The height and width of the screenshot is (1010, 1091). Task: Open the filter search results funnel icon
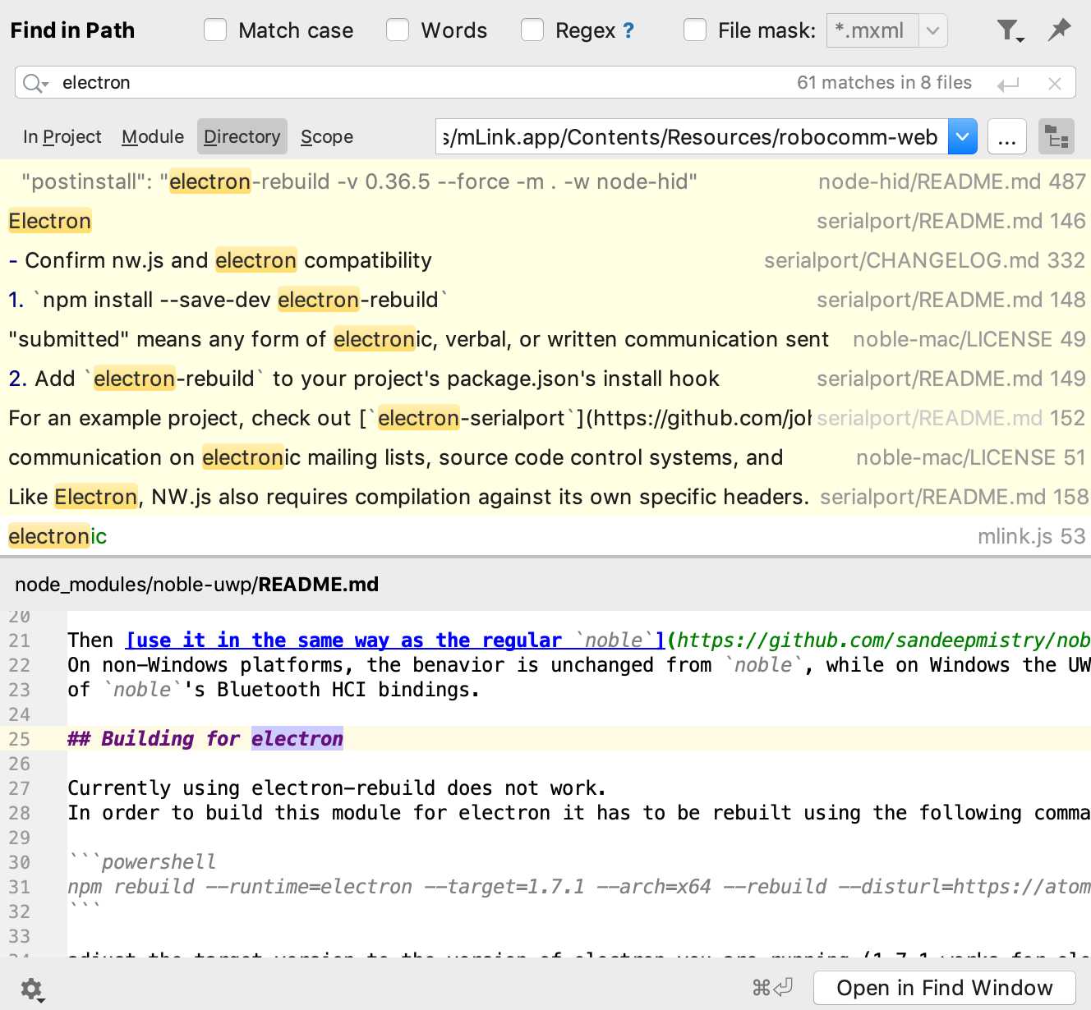point(1009,31)
